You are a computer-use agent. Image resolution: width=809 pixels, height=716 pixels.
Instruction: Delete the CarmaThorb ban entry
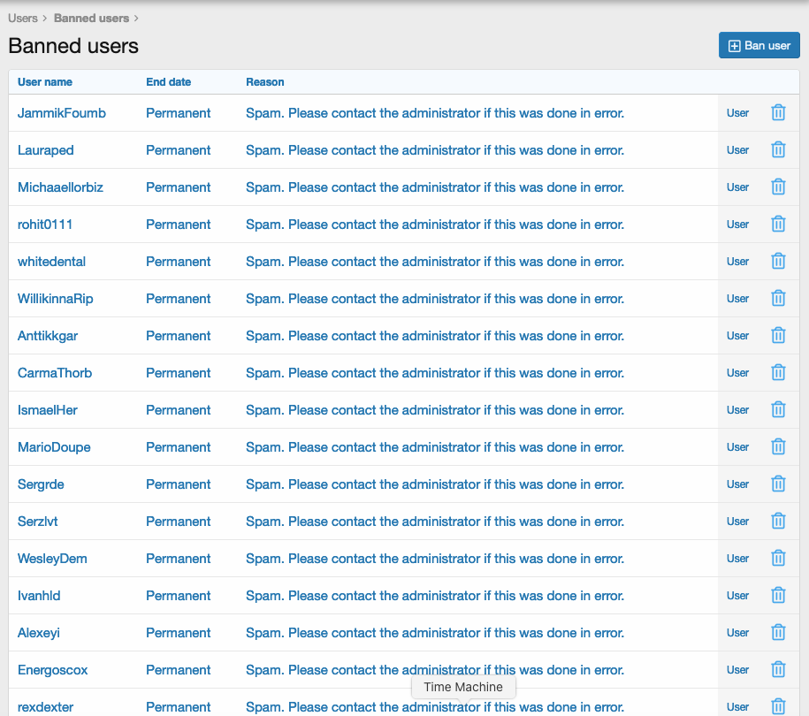click(x=778, y=373)
